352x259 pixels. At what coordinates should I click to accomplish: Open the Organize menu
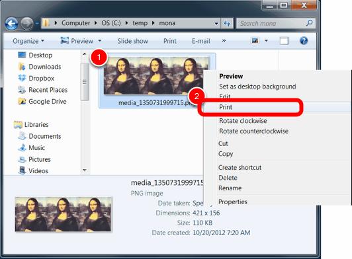(28, 41)
